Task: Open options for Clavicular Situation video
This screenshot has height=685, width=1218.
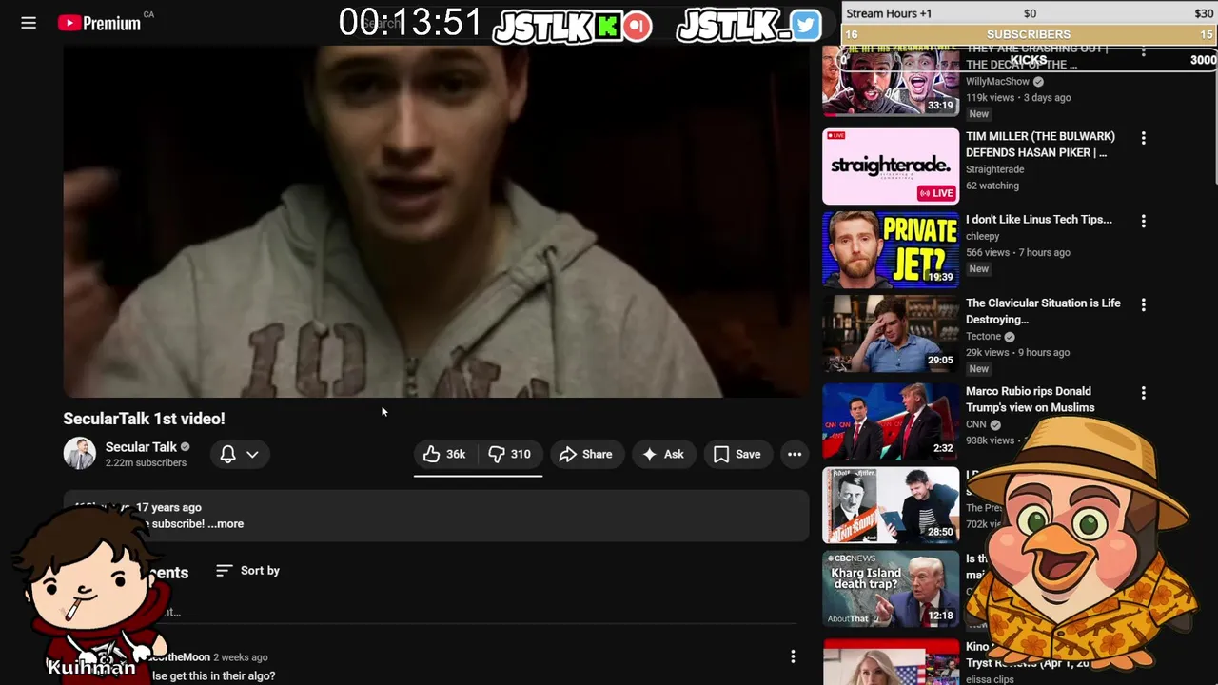Action: coord(1143,304)
